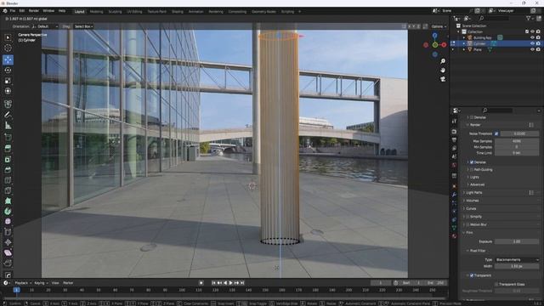544x306 pixels.
Task: Open the Select Box drag dropdown
Action: 83,26
